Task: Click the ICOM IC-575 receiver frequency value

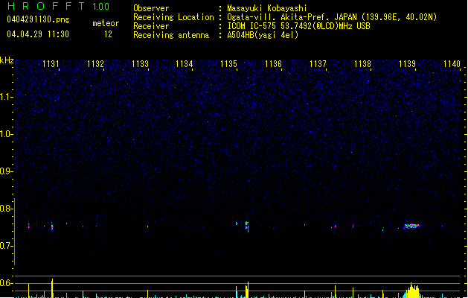Action: click(x=298, y=26)
